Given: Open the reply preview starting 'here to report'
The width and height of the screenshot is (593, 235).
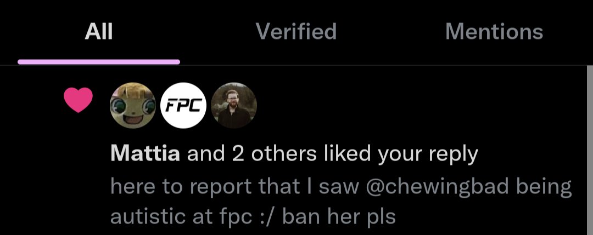Looking at the screenshot, I should pos(341,202).
